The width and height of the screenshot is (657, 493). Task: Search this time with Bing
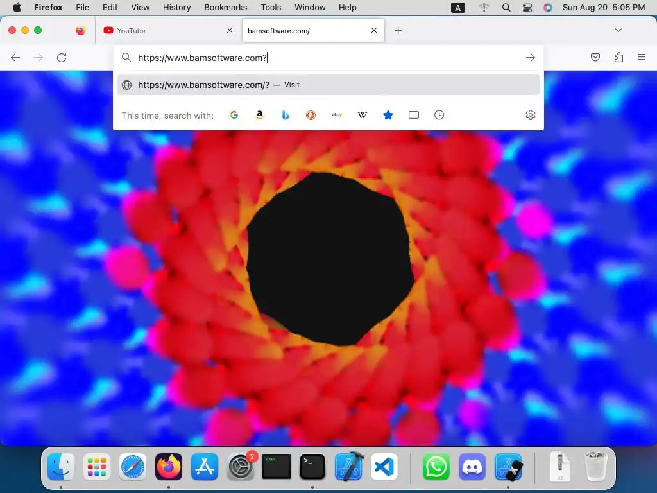click(x=286, y=115)
